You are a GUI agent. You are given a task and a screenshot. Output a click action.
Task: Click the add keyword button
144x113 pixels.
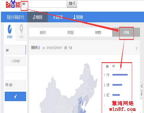point(15,61)
